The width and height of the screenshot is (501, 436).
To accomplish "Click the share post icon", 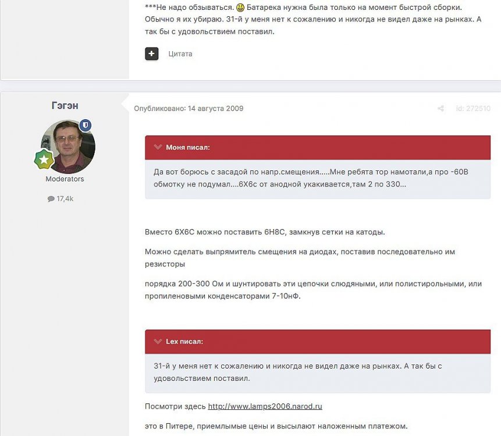I will pyautogui.click(x=441, y=109).
